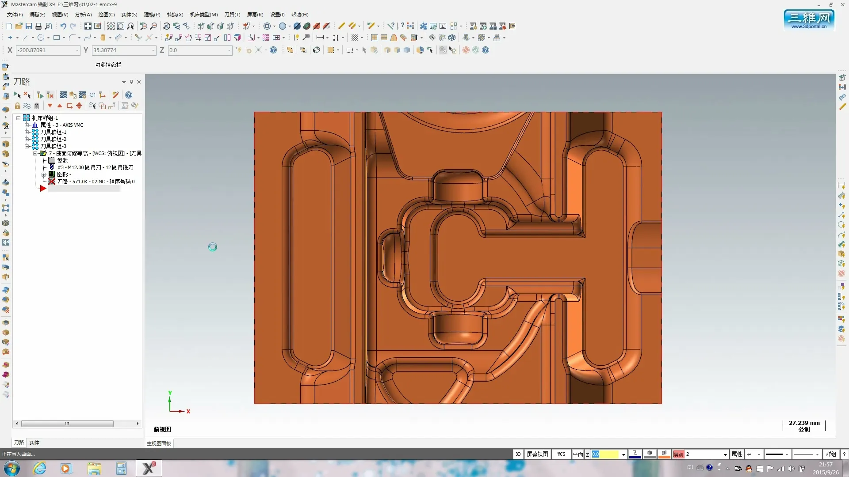Click the G1 post-process icon
This screenshot has height=477, width=849.
click(x=92, y=95)
